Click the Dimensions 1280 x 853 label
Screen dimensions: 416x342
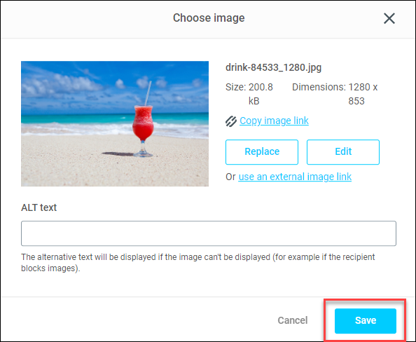tap(335, 94)
